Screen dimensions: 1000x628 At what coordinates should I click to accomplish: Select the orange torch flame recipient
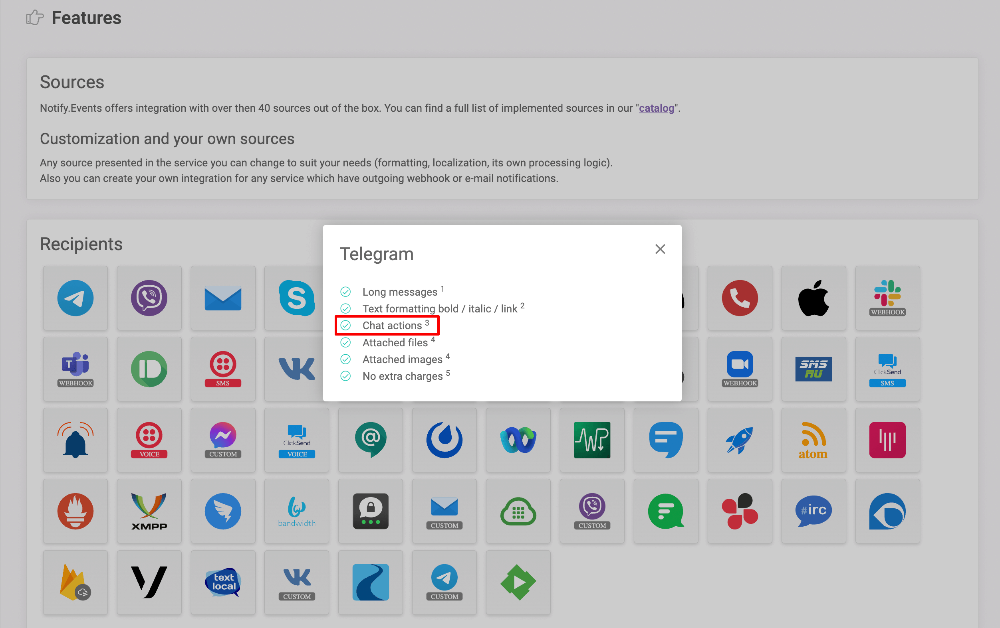coord(75,511)
